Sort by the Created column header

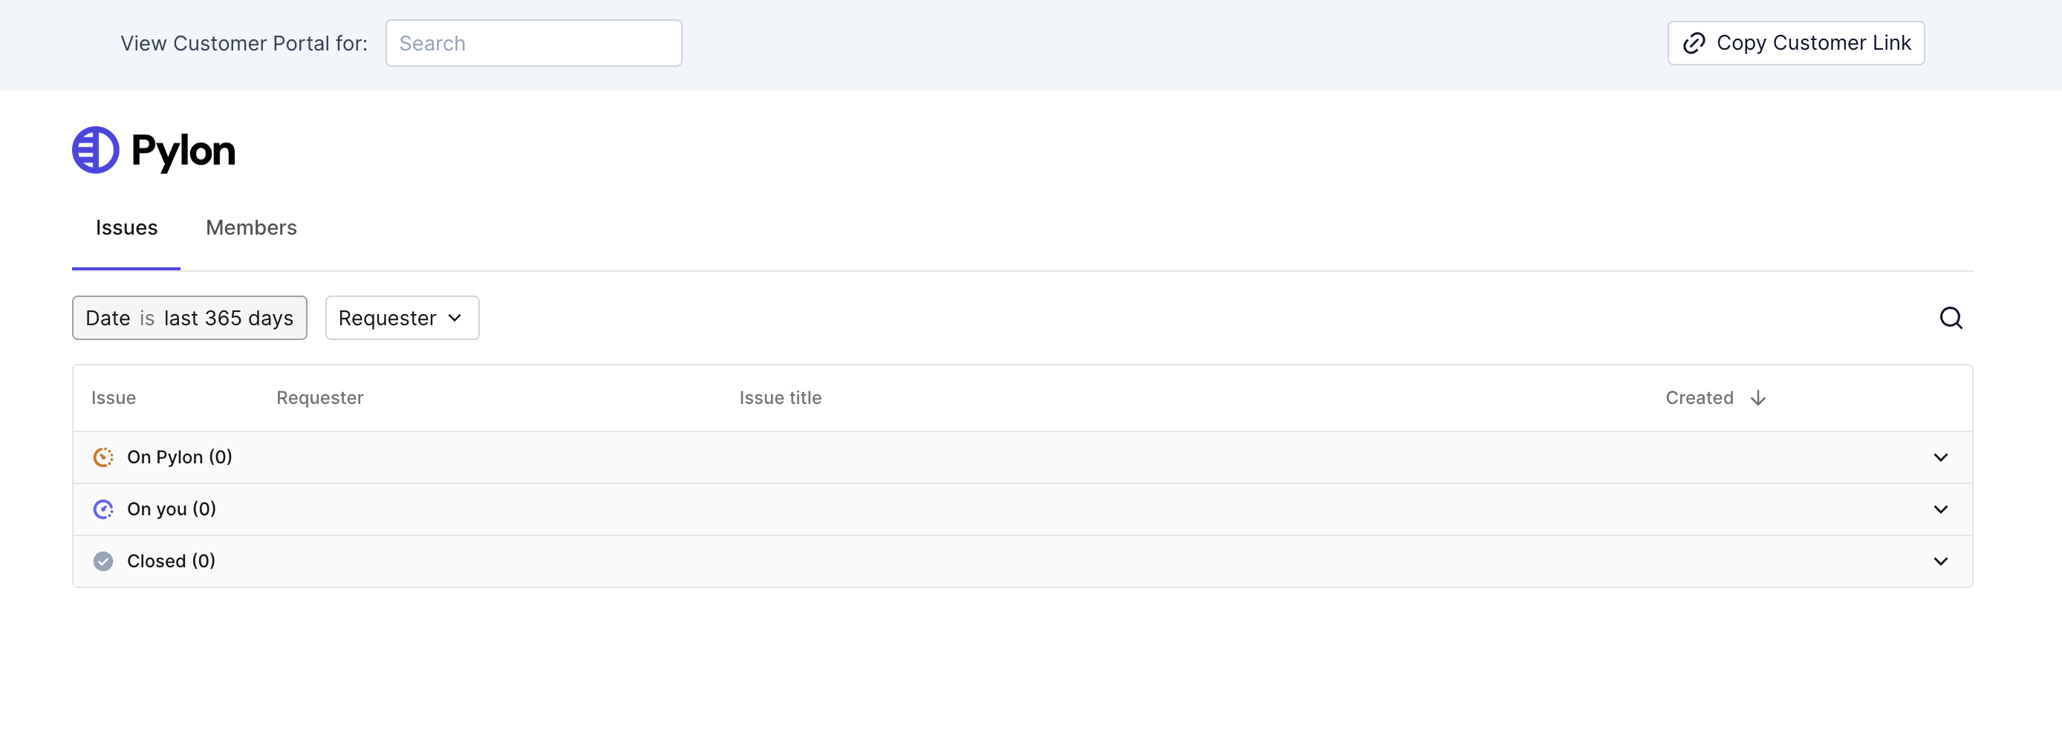[x=1699, y=399]
